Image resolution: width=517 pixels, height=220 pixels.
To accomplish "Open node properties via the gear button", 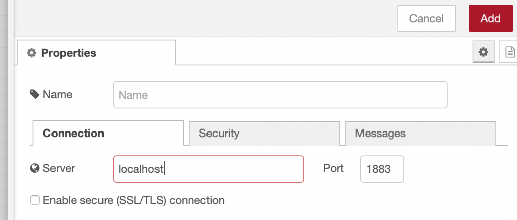I will [x=483, y=52].
